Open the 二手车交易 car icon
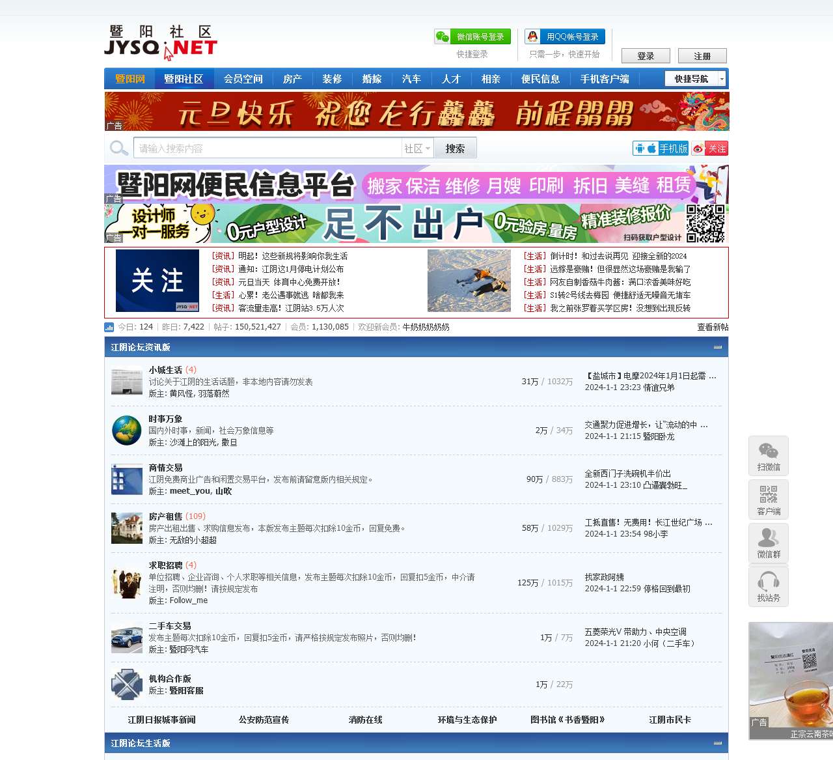833x760 pixels. (x=127, y=638)
